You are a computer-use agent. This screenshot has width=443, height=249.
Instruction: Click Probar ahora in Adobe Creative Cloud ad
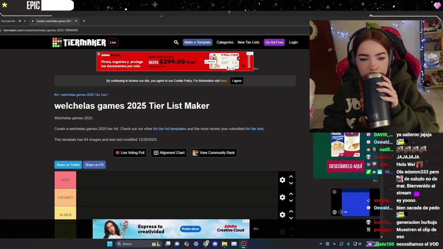(x=190, y=229)
